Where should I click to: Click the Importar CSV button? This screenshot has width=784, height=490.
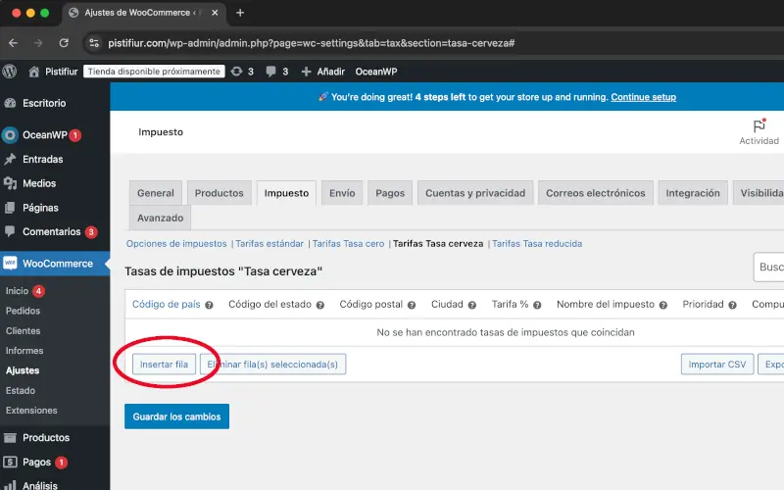coord(717,365)
